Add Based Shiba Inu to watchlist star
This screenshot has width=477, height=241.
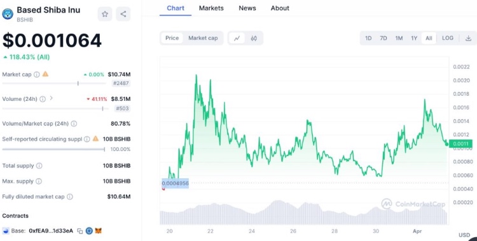[105, 14]
